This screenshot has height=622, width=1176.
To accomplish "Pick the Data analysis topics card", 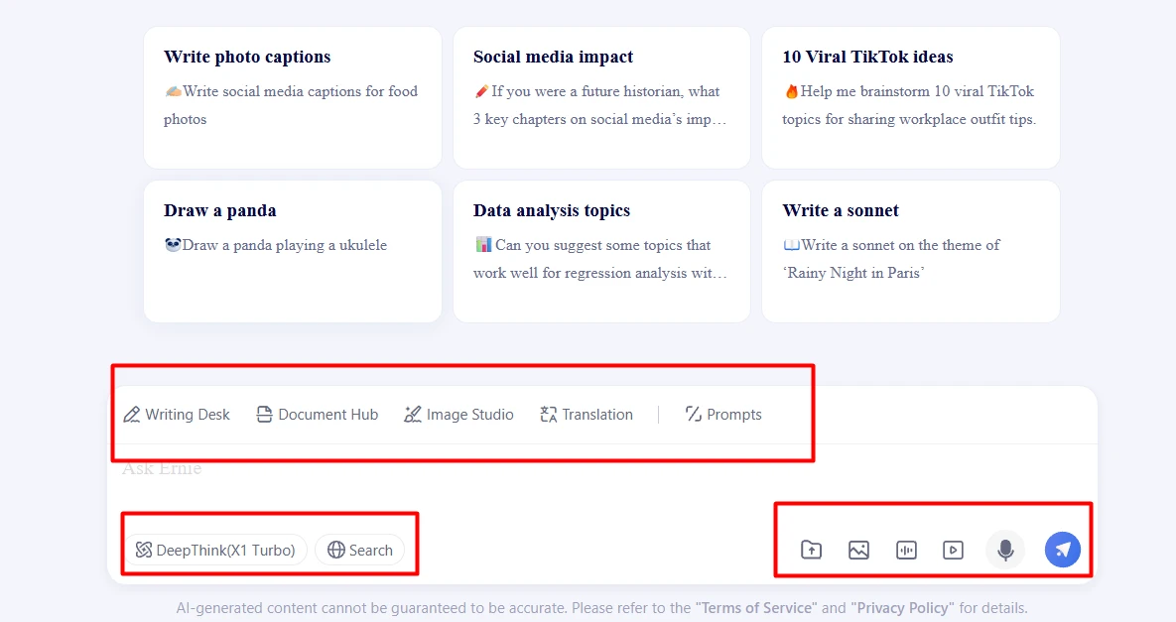I will 601,251.
